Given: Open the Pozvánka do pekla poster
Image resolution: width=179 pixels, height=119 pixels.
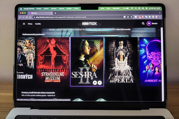Looking at the screenshot, I should pyautogui.click(x=121, y=62).
